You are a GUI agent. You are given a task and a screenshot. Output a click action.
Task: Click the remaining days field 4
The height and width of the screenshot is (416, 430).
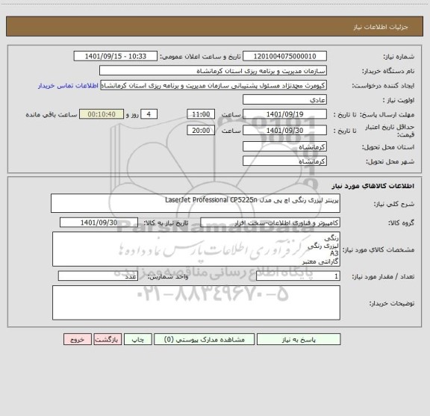(x=149, y=114)
